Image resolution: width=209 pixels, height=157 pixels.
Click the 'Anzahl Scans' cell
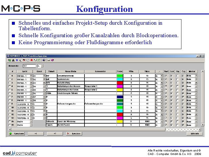pos(71,125)
